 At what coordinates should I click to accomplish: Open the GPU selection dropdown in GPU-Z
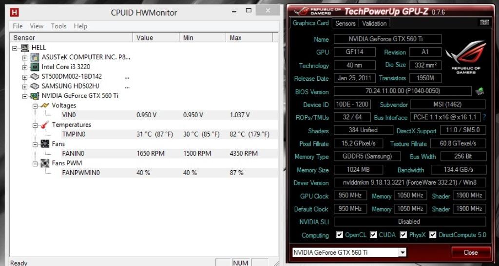[403, 253]
